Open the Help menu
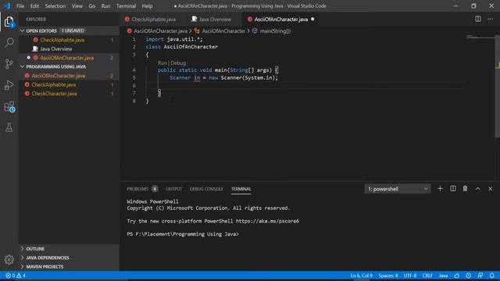 pos(147,6)
